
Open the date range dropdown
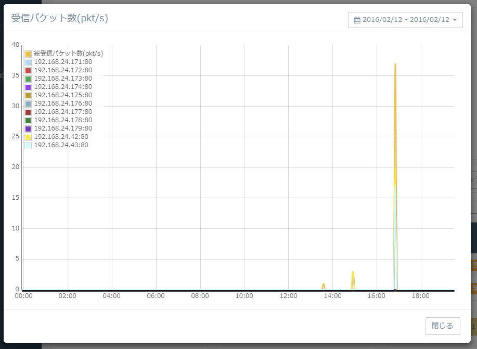click(x=405, y=20)
